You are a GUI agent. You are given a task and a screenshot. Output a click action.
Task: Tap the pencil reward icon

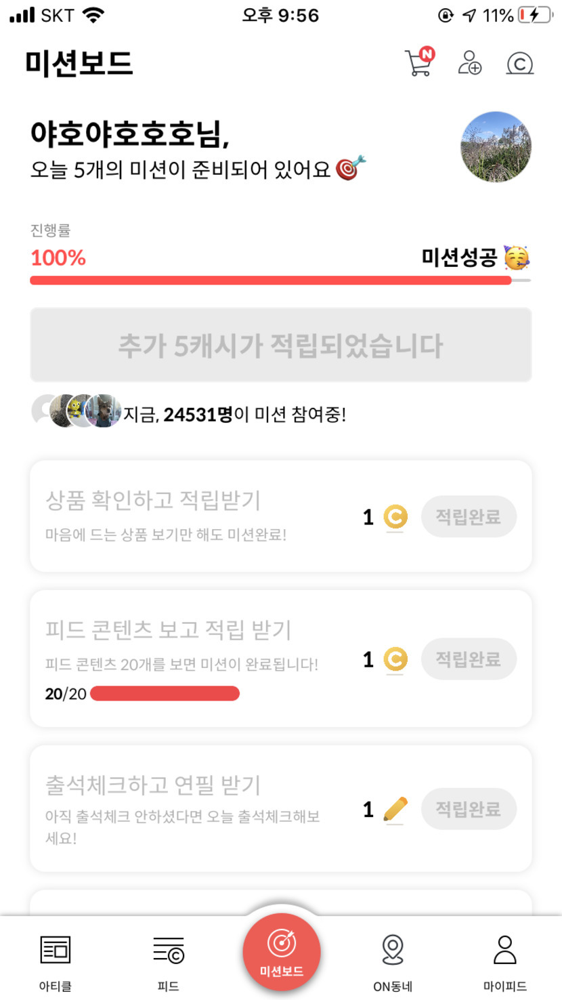[x=395, y=809]
